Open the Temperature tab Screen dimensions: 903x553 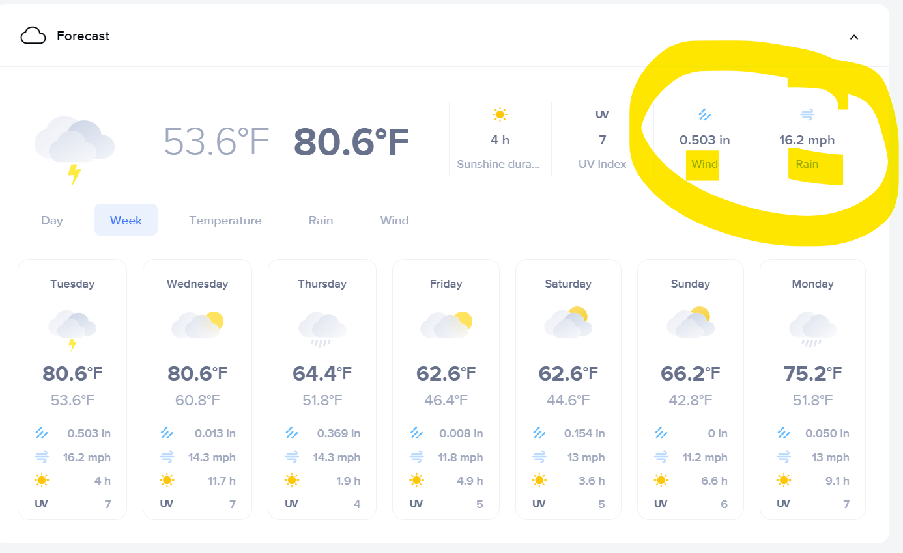coord(225,220)
